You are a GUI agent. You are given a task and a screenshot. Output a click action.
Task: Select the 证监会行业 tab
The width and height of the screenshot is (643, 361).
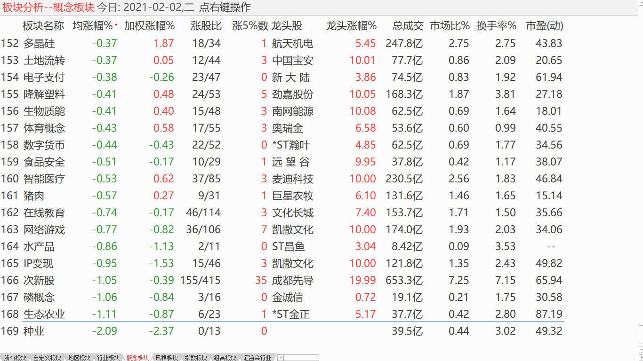[257, 358]
